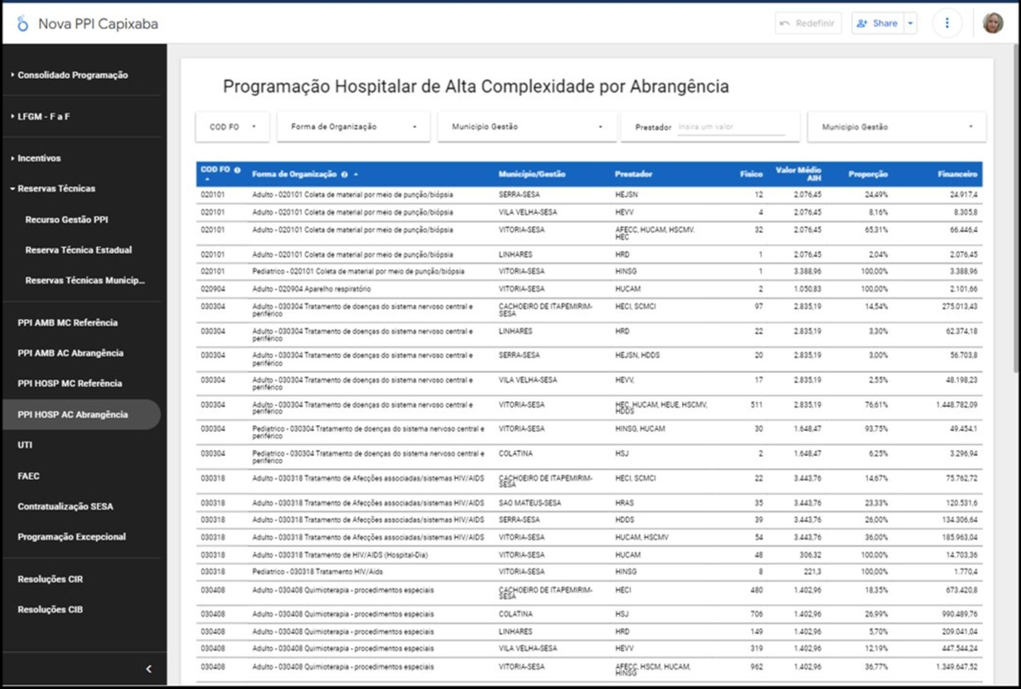Go to the UTI page in sidebar
The image size is (1021, 689).
[x=25, y=445]
